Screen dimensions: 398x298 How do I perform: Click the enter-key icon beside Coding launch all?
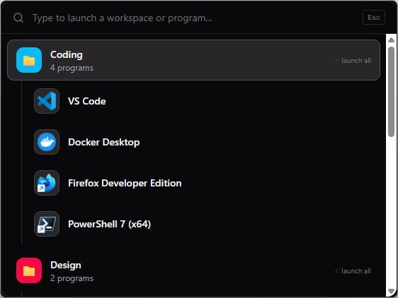point(337,61)
